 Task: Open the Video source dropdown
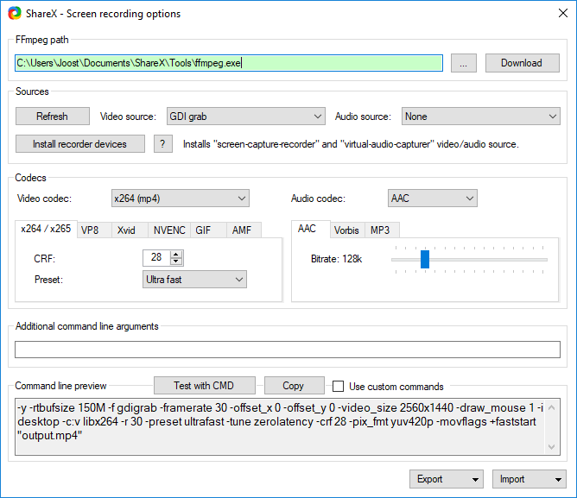244,117
